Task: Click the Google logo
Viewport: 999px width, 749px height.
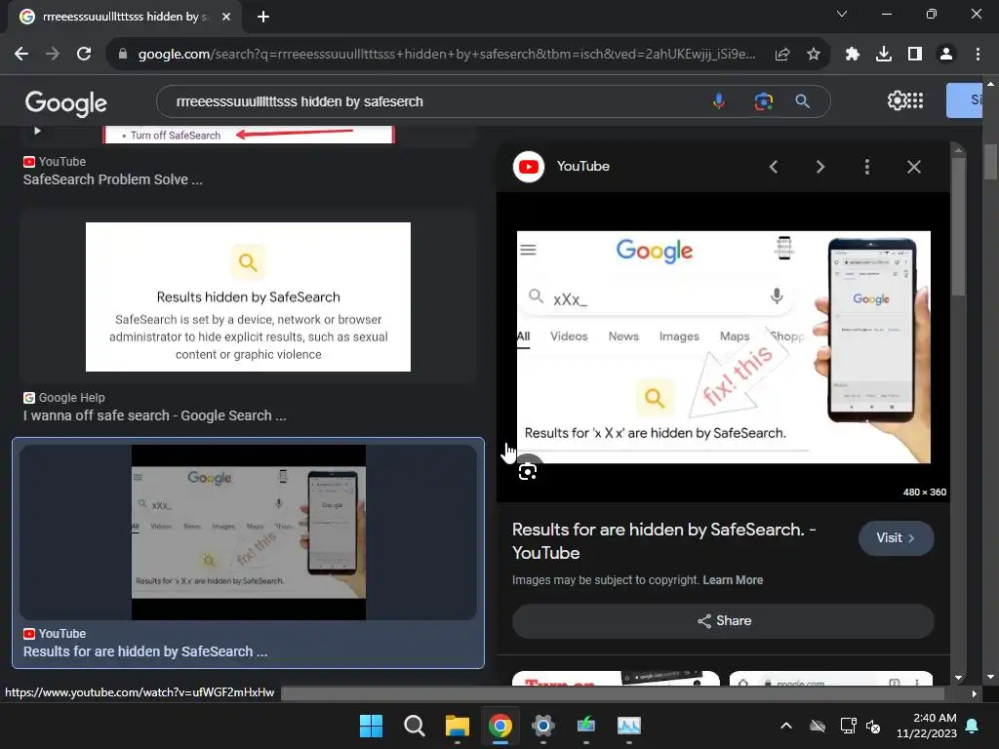Action: (x=66, y=102)
